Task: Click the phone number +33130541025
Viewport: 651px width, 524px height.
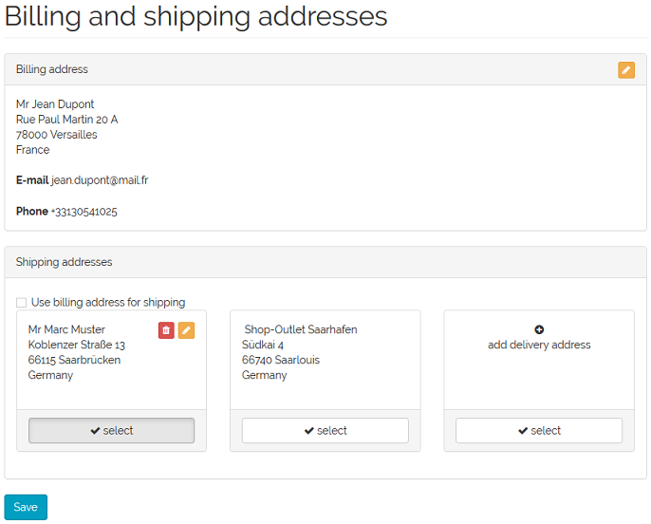Action: 84,212
